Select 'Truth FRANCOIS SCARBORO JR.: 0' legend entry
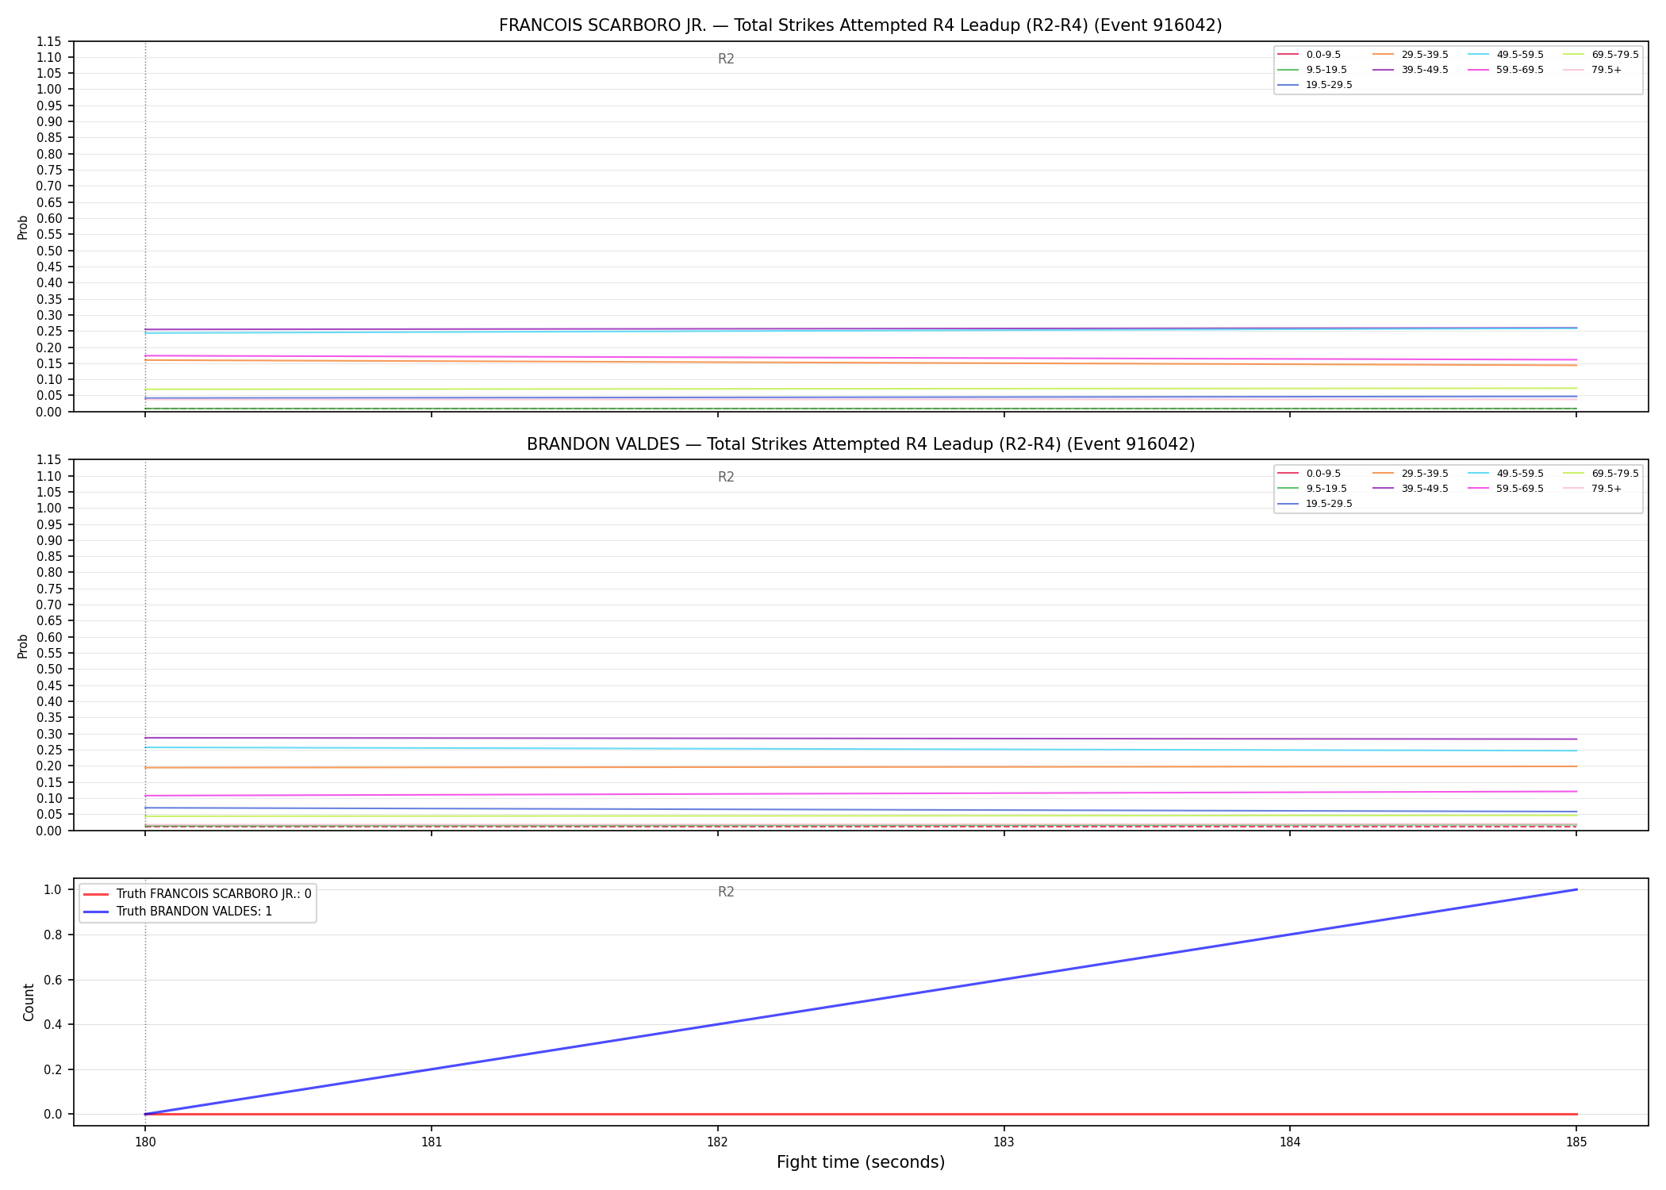Screen dimensions: 1666x1190 click(213, 894)
